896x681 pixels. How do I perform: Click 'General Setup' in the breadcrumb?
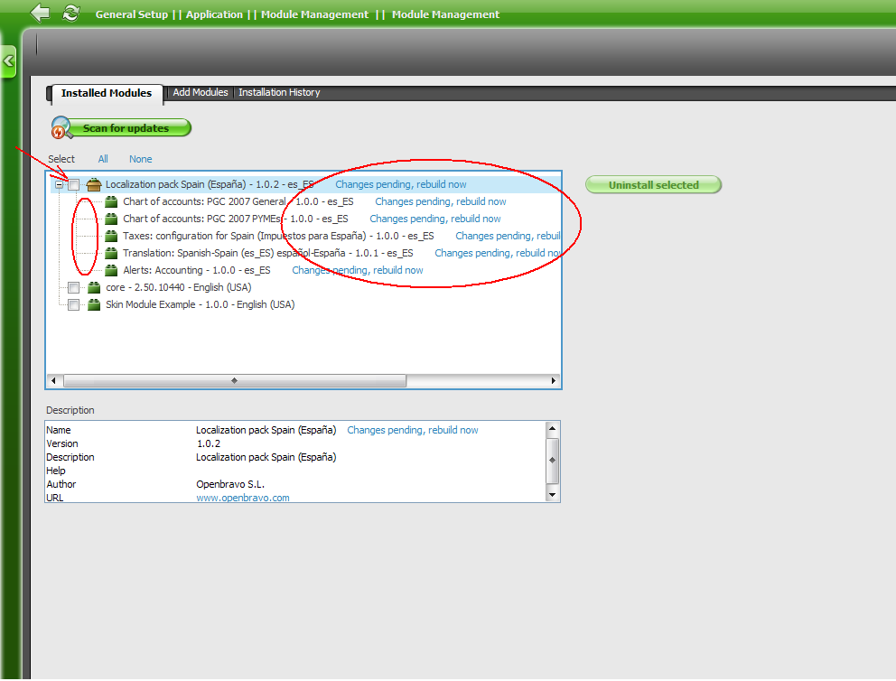pos(132,14)
